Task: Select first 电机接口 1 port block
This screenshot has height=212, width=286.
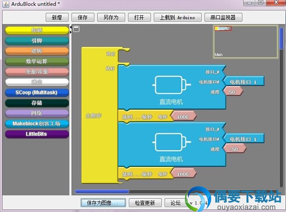Action: (x=244, y=82)
